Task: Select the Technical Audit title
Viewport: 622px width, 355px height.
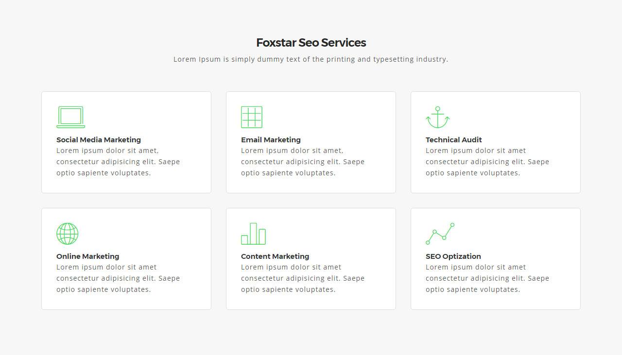Action: click(454, 140)
